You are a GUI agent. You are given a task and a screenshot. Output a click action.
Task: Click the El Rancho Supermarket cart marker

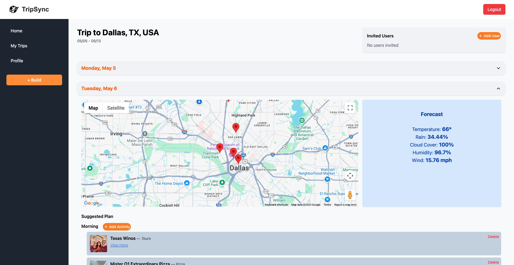click(327, 199)
